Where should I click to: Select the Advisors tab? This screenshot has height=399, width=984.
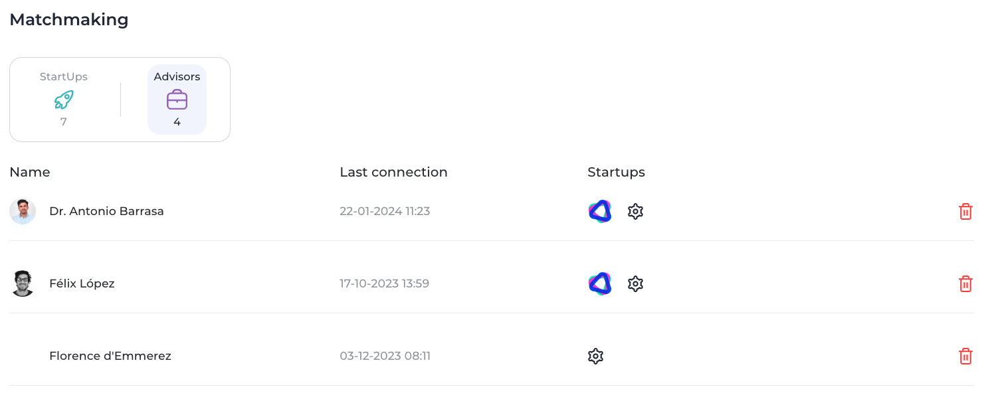[x=177, y=100]
